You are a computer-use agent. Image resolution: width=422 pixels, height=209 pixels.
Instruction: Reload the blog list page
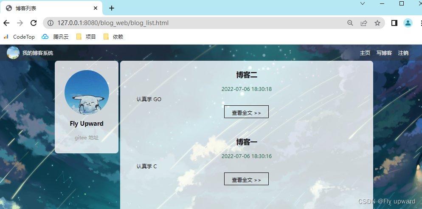point(34,23)
